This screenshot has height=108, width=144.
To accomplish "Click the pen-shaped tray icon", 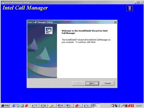I will tap(123, 106).
